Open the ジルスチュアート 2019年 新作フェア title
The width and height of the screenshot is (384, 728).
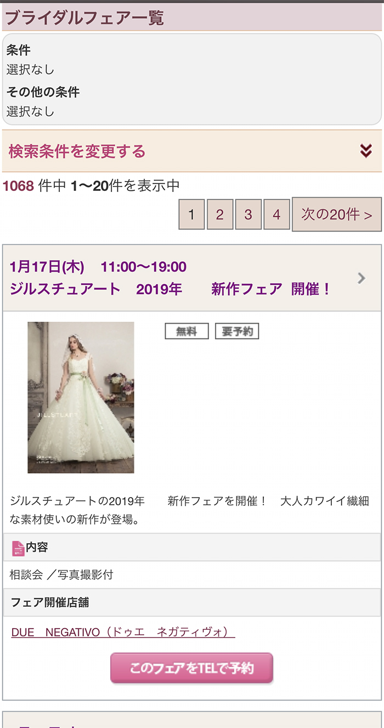[170, 289]
